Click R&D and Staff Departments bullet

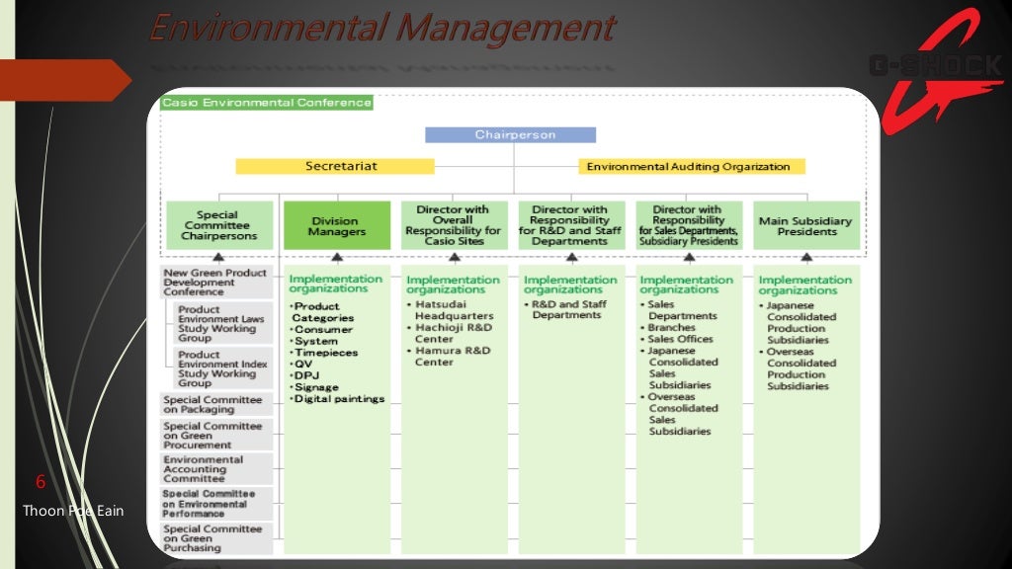tap(565, 309)
